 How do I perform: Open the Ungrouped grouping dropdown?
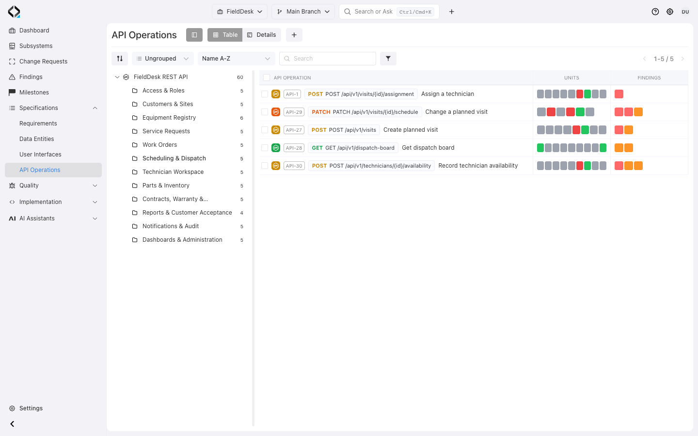pyautogui.click(x=163, y=59)
